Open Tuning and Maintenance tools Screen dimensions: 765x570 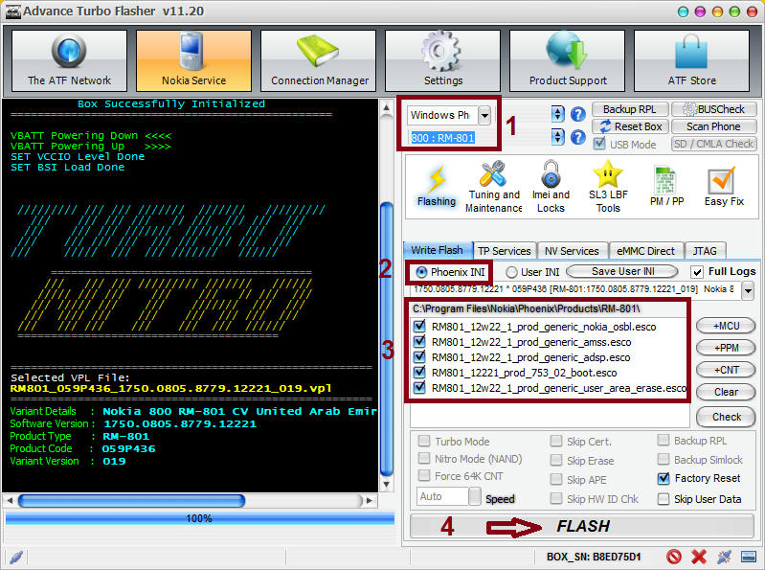tap(493, 187)
